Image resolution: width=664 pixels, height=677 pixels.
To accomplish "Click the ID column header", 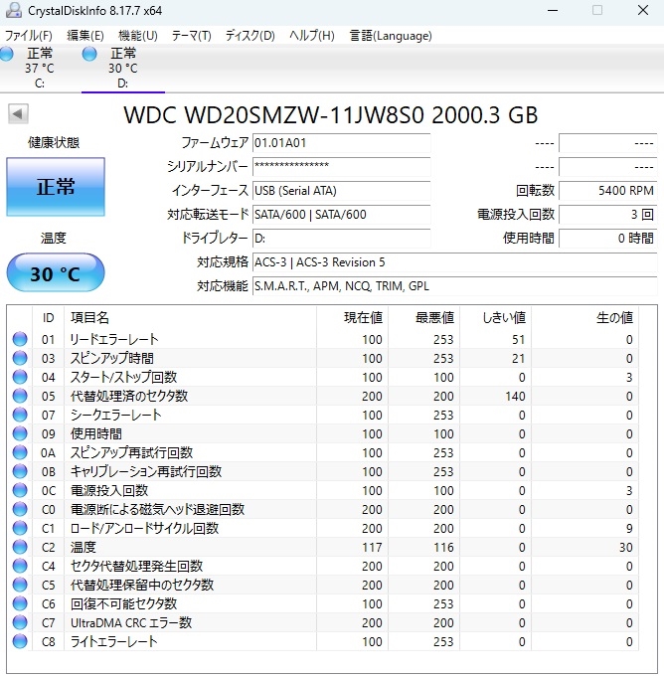I will click(x=49, y=318).
